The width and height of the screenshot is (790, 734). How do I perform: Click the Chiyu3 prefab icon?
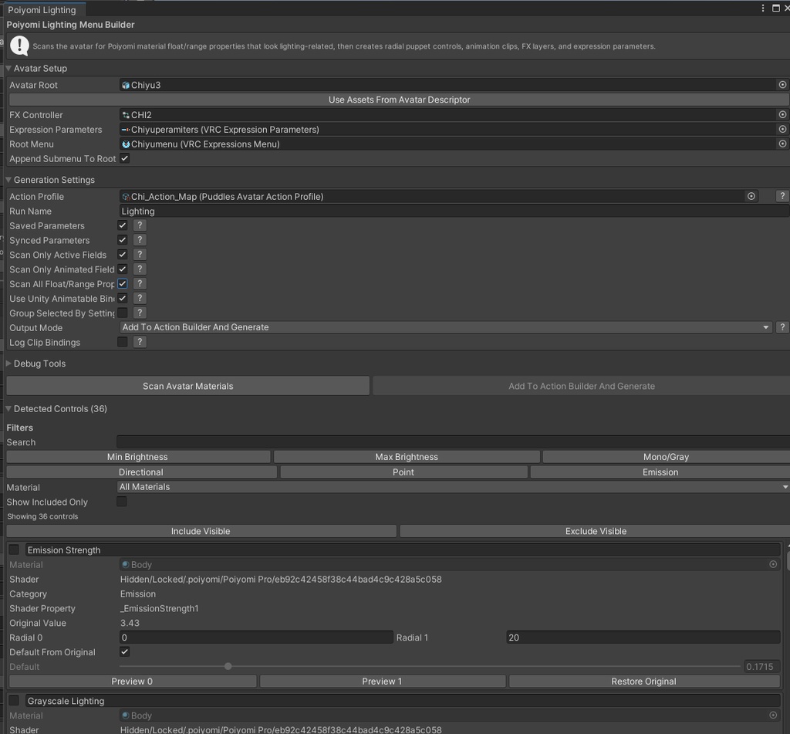pyautogui.click(x=126, y=85)
